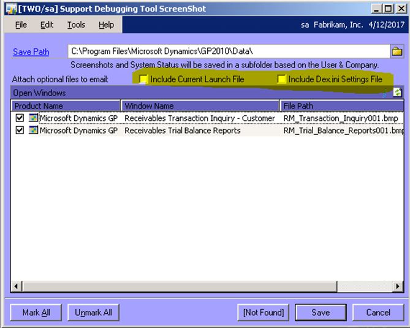Viewport: 410px width, 328px height.
Task: Click inside the Save Path text field
Action: click(229, 51)
